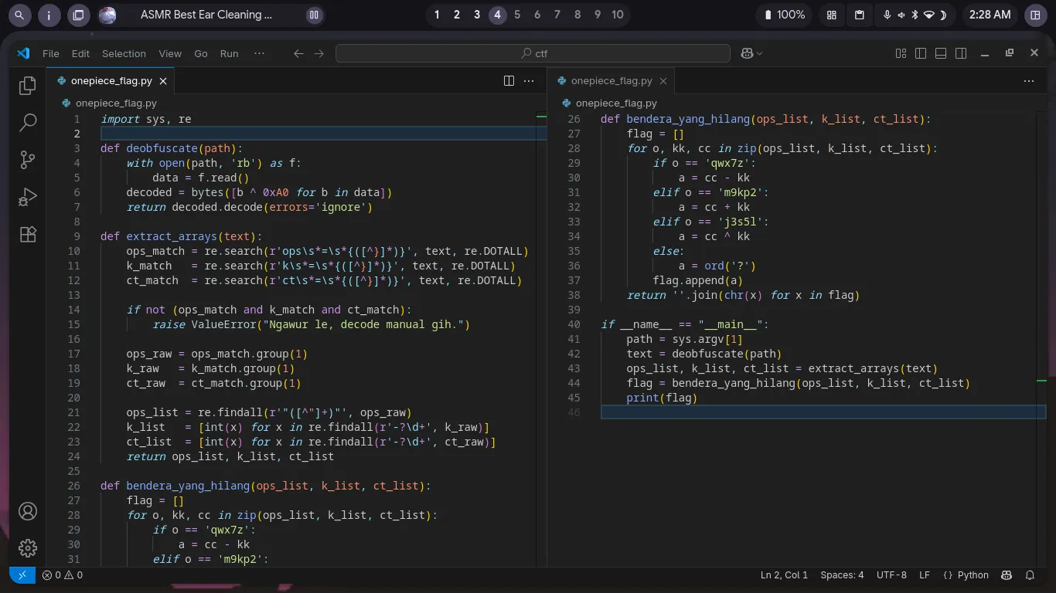Open the Selection menu
1056x593 pixels.
tap(124, 53)
